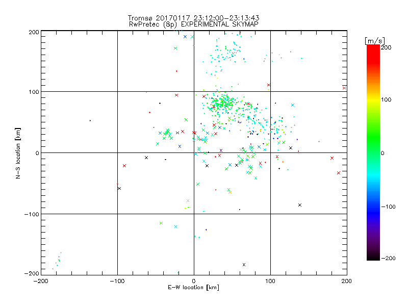Click the 100 label on the colorbar
Image resolution: width=408 pixels, height=306 pixels.
click(x=386, y=99)
